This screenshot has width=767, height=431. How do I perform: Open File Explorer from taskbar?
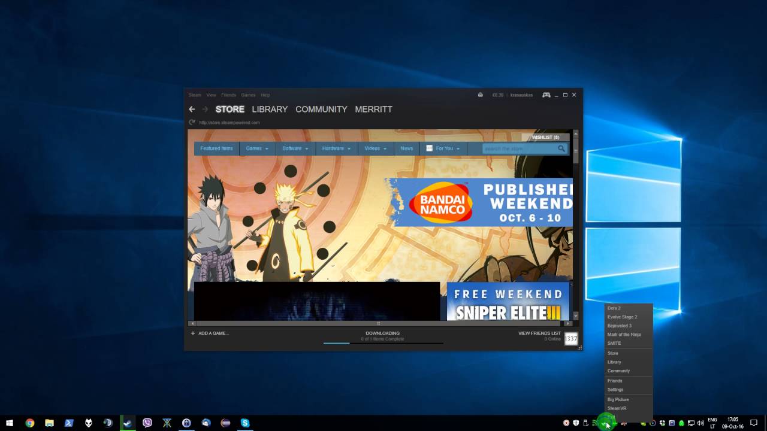pyautogui.click(x=49, y=423)
